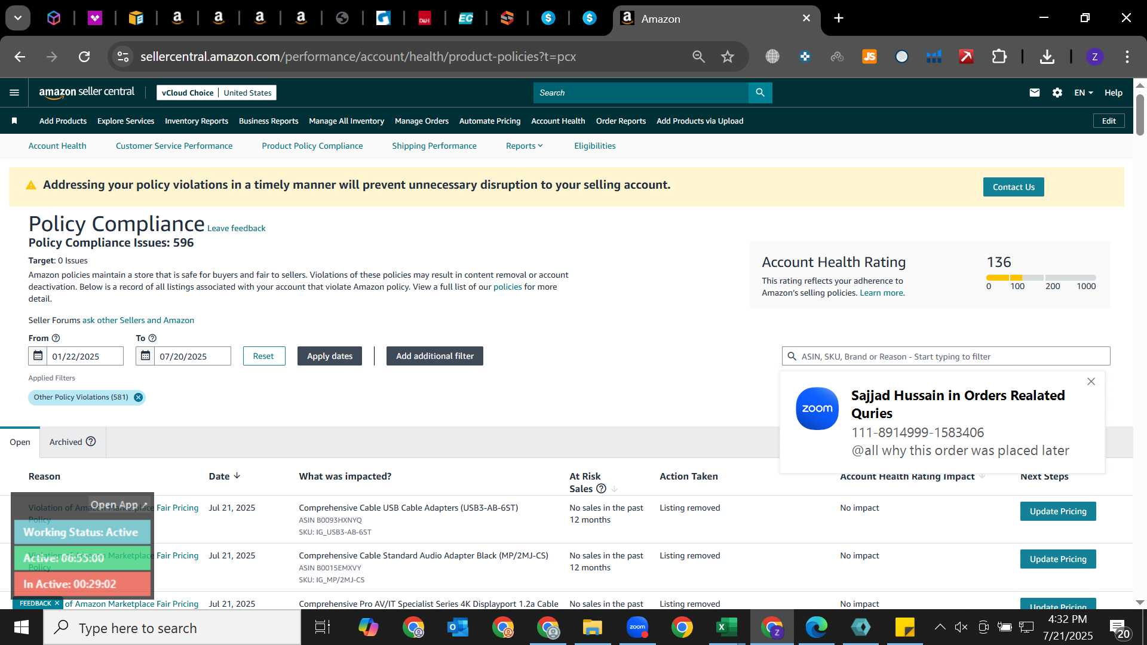Click the site information icon in address bar
The image size is (1147, 645).
click(122, 57)
